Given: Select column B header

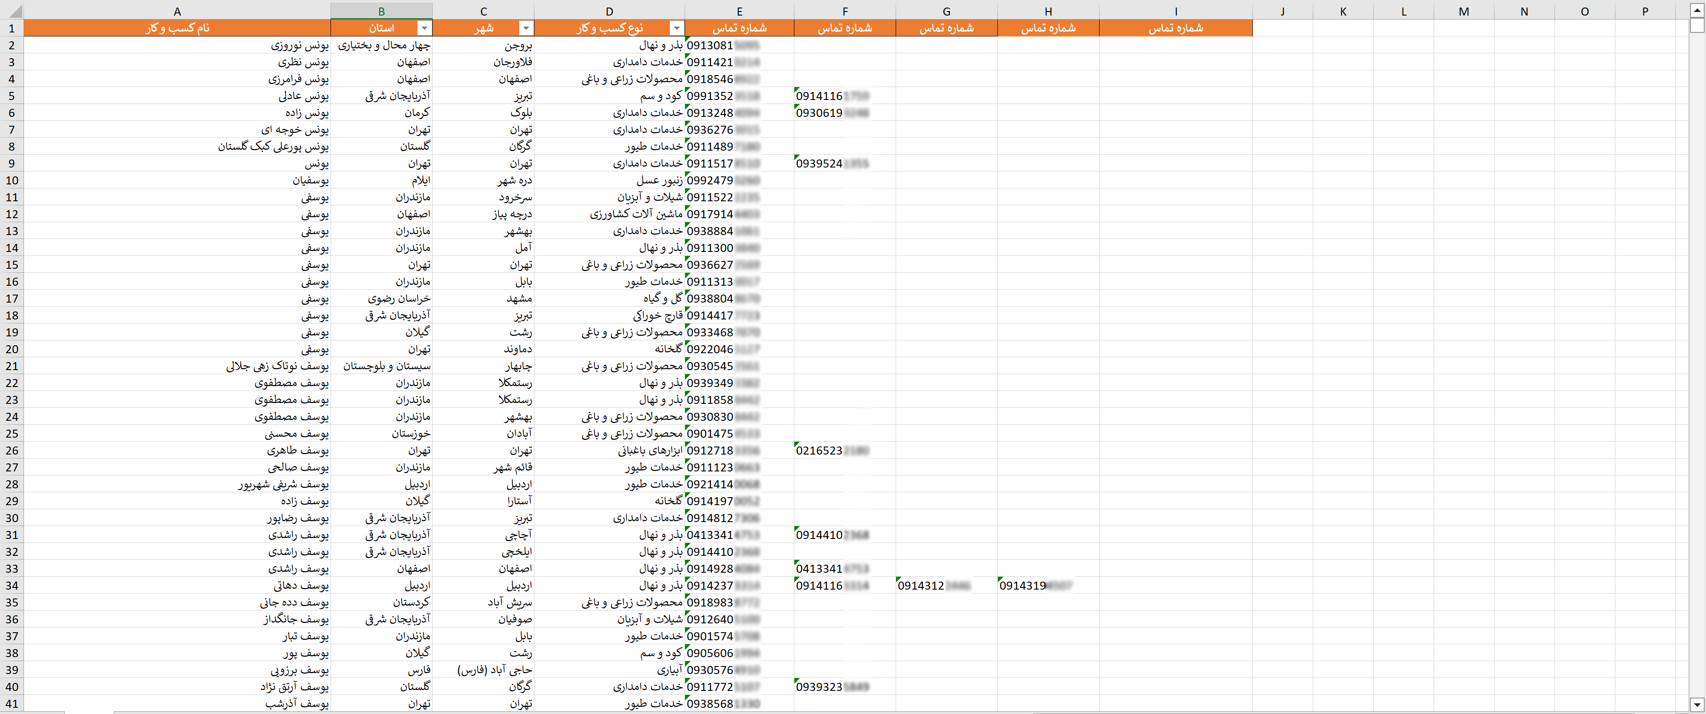Looking at the screenshot, I should tap(382, 11).
